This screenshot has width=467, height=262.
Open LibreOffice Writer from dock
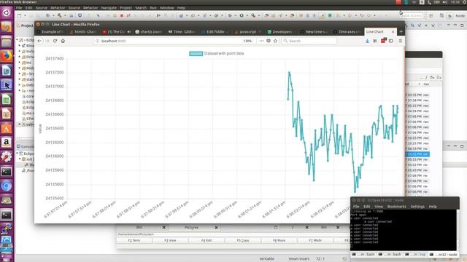[7, 71]
